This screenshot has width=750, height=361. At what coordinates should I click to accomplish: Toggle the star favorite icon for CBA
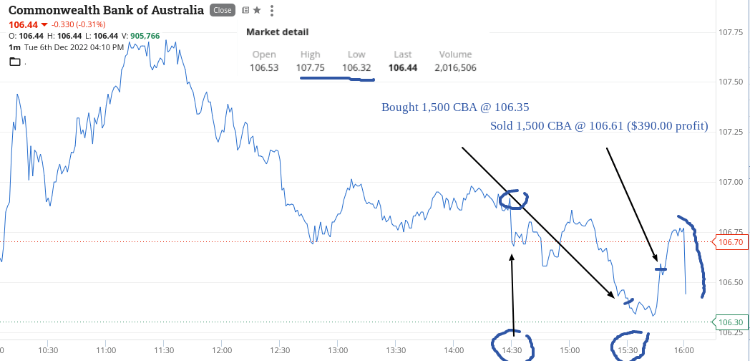[x=257, y=10]
